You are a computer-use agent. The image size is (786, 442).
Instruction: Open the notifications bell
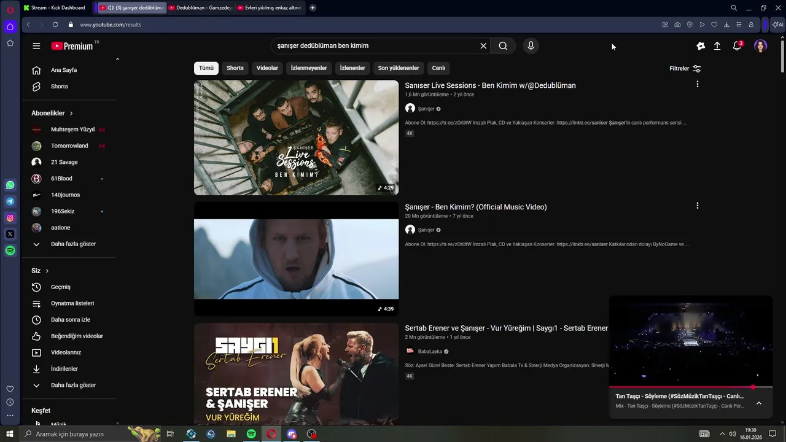[737, 46]
